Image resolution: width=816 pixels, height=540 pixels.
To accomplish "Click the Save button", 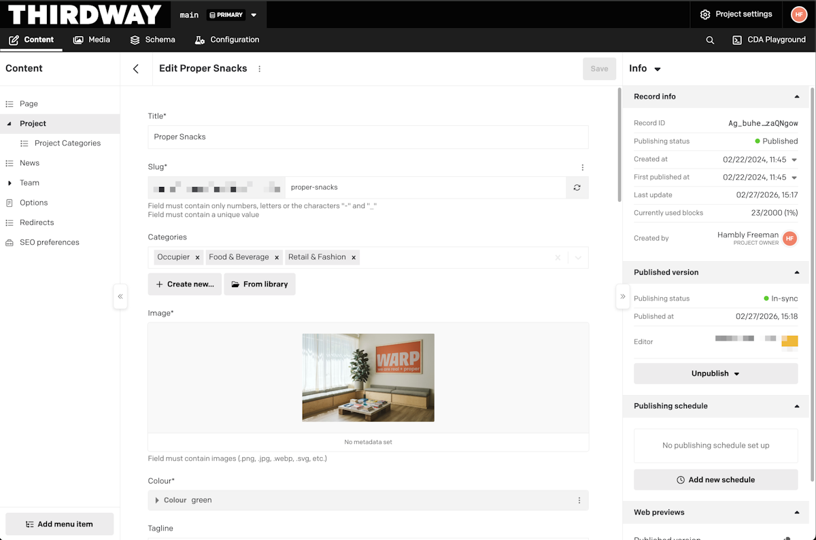I will tap(599, 69).
